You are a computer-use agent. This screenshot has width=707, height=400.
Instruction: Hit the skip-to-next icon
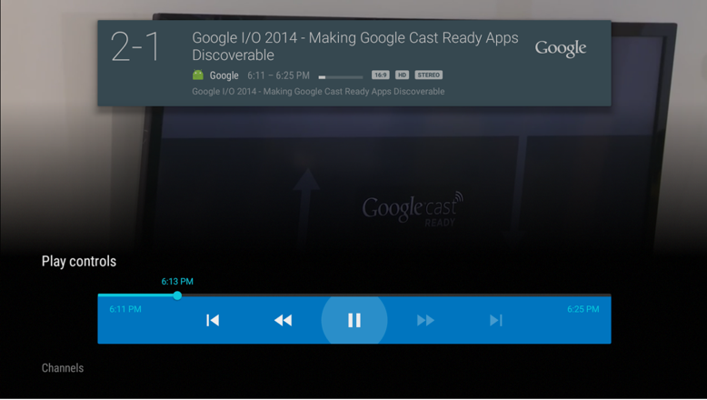pyautogui.click(x=496, y=320)
